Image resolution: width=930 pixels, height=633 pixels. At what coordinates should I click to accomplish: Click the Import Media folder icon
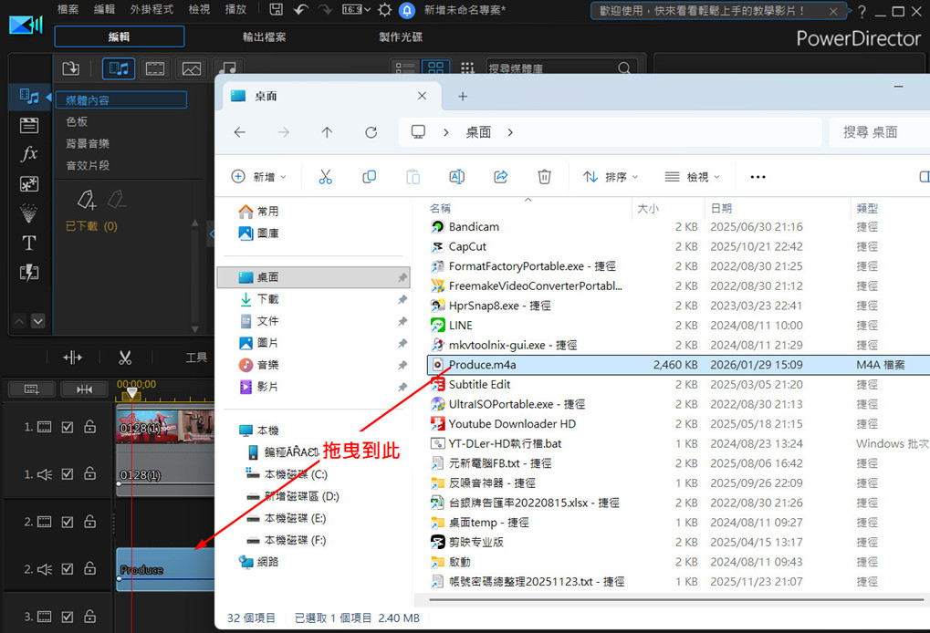70,68
